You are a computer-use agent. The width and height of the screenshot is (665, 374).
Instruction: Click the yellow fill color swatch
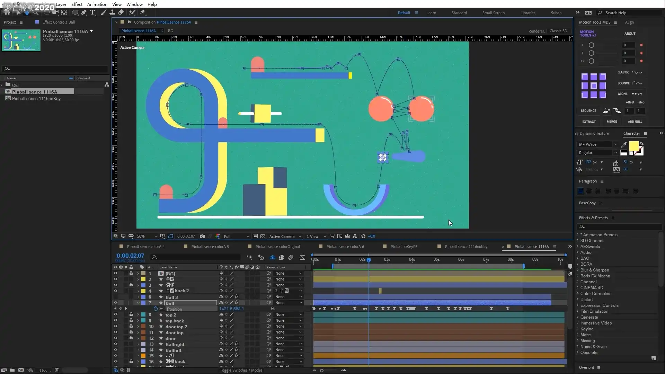click(633, 146)
